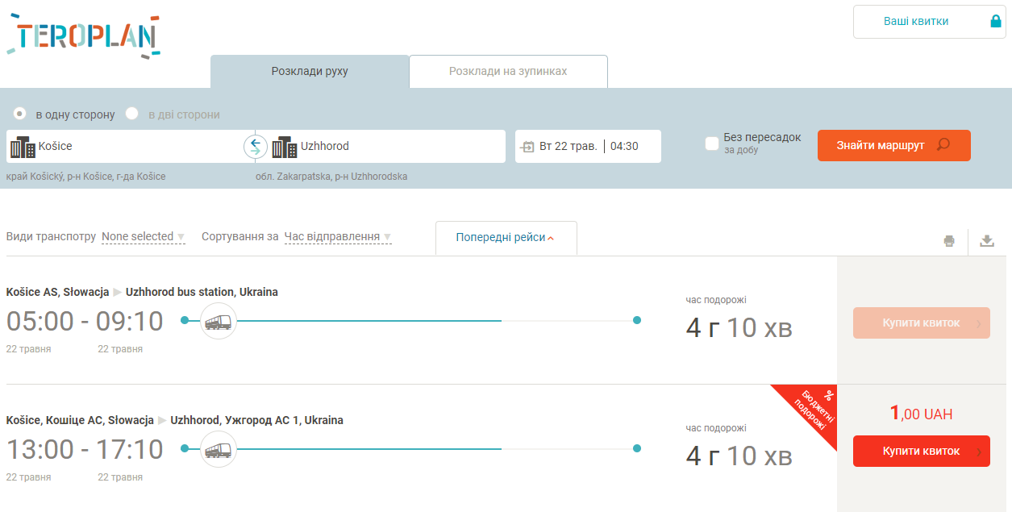This screenshot has height=512, width=1012.
Task: Open Ваші квитки button
Action: click(x=930, y=22)
